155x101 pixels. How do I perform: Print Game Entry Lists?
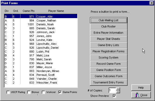coord(109,45)
